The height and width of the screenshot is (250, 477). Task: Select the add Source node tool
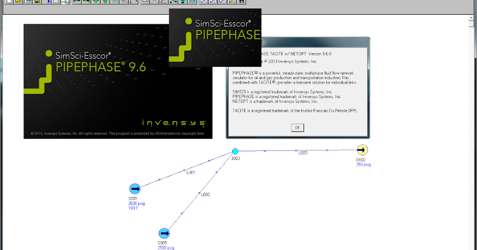[x=77, y=2]
